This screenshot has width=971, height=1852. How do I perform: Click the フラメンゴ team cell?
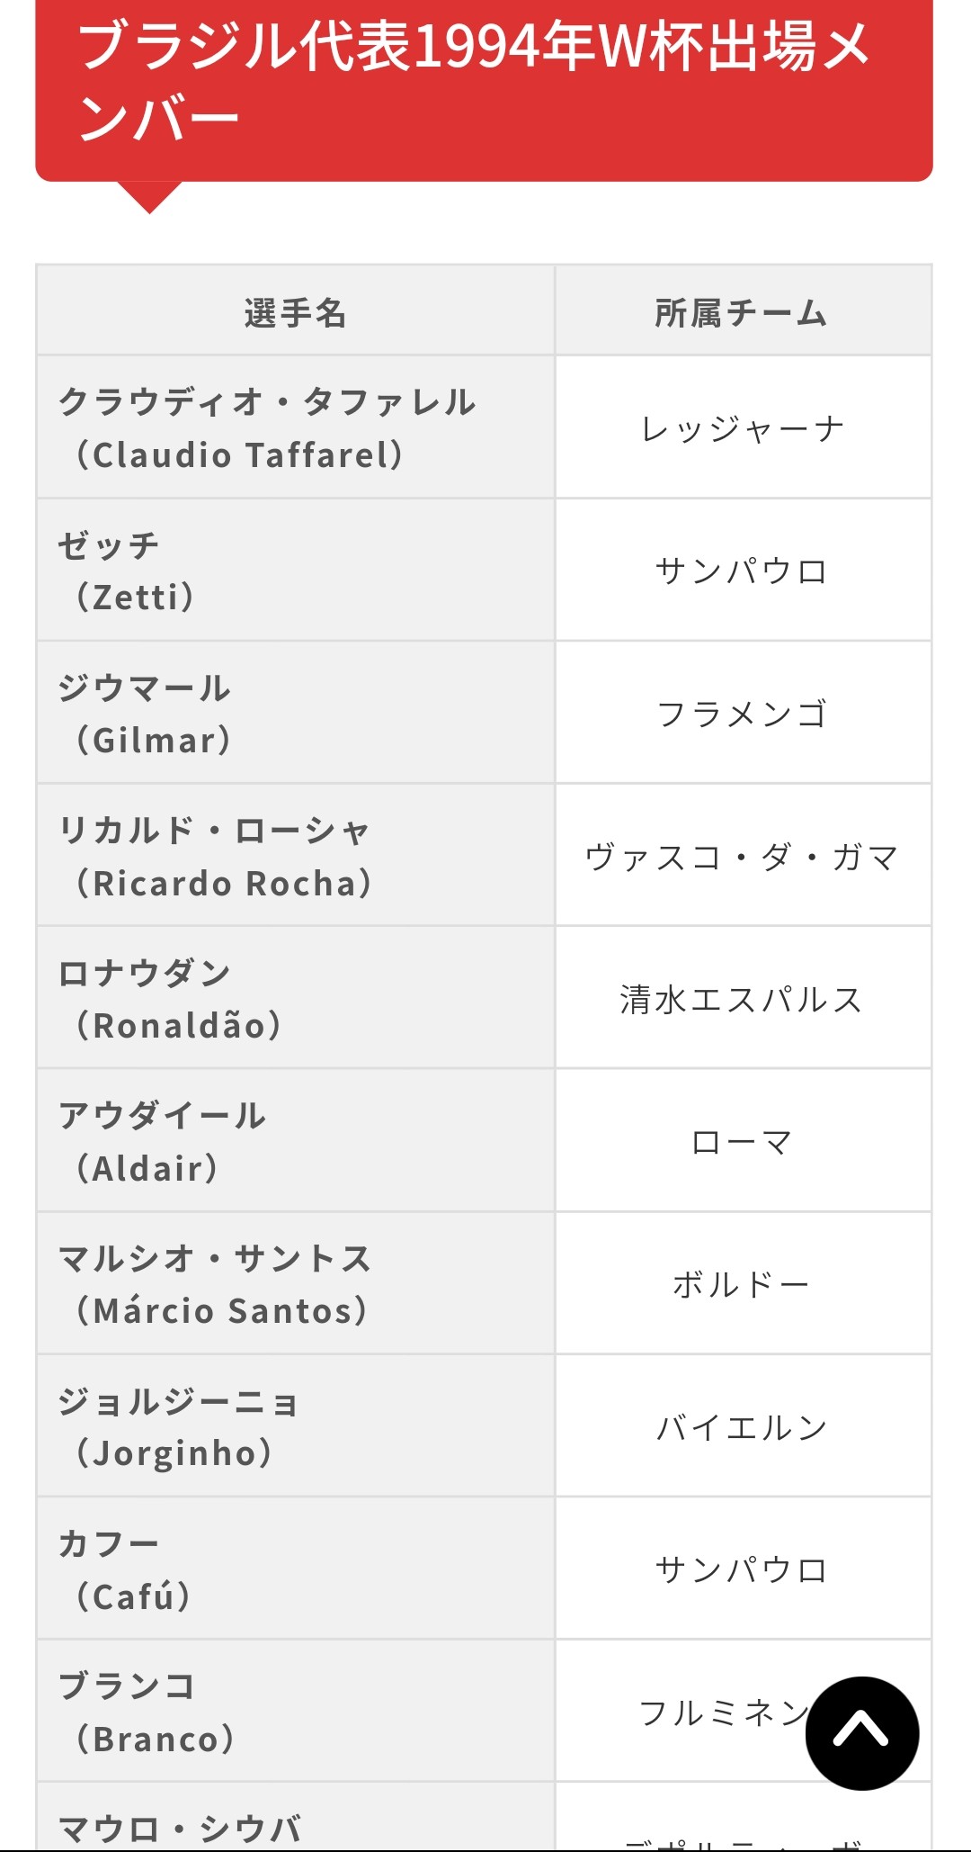pyautogui.click(x=742, y=715)
